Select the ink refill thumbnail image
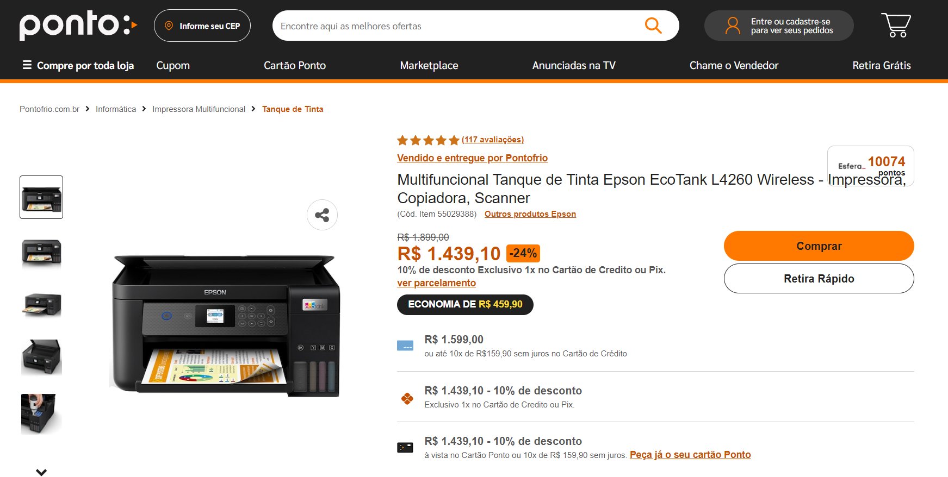 pos(41,413)
